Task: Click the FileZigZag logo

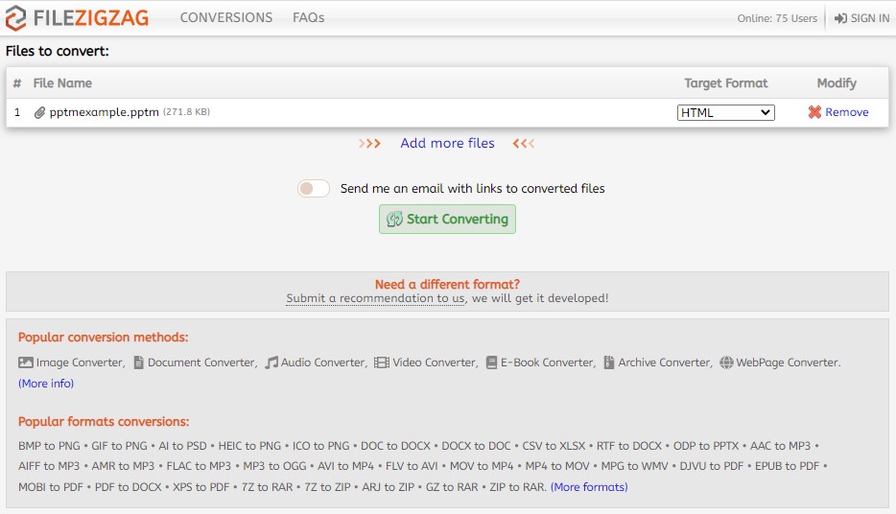Action: [x=77, y=17]
